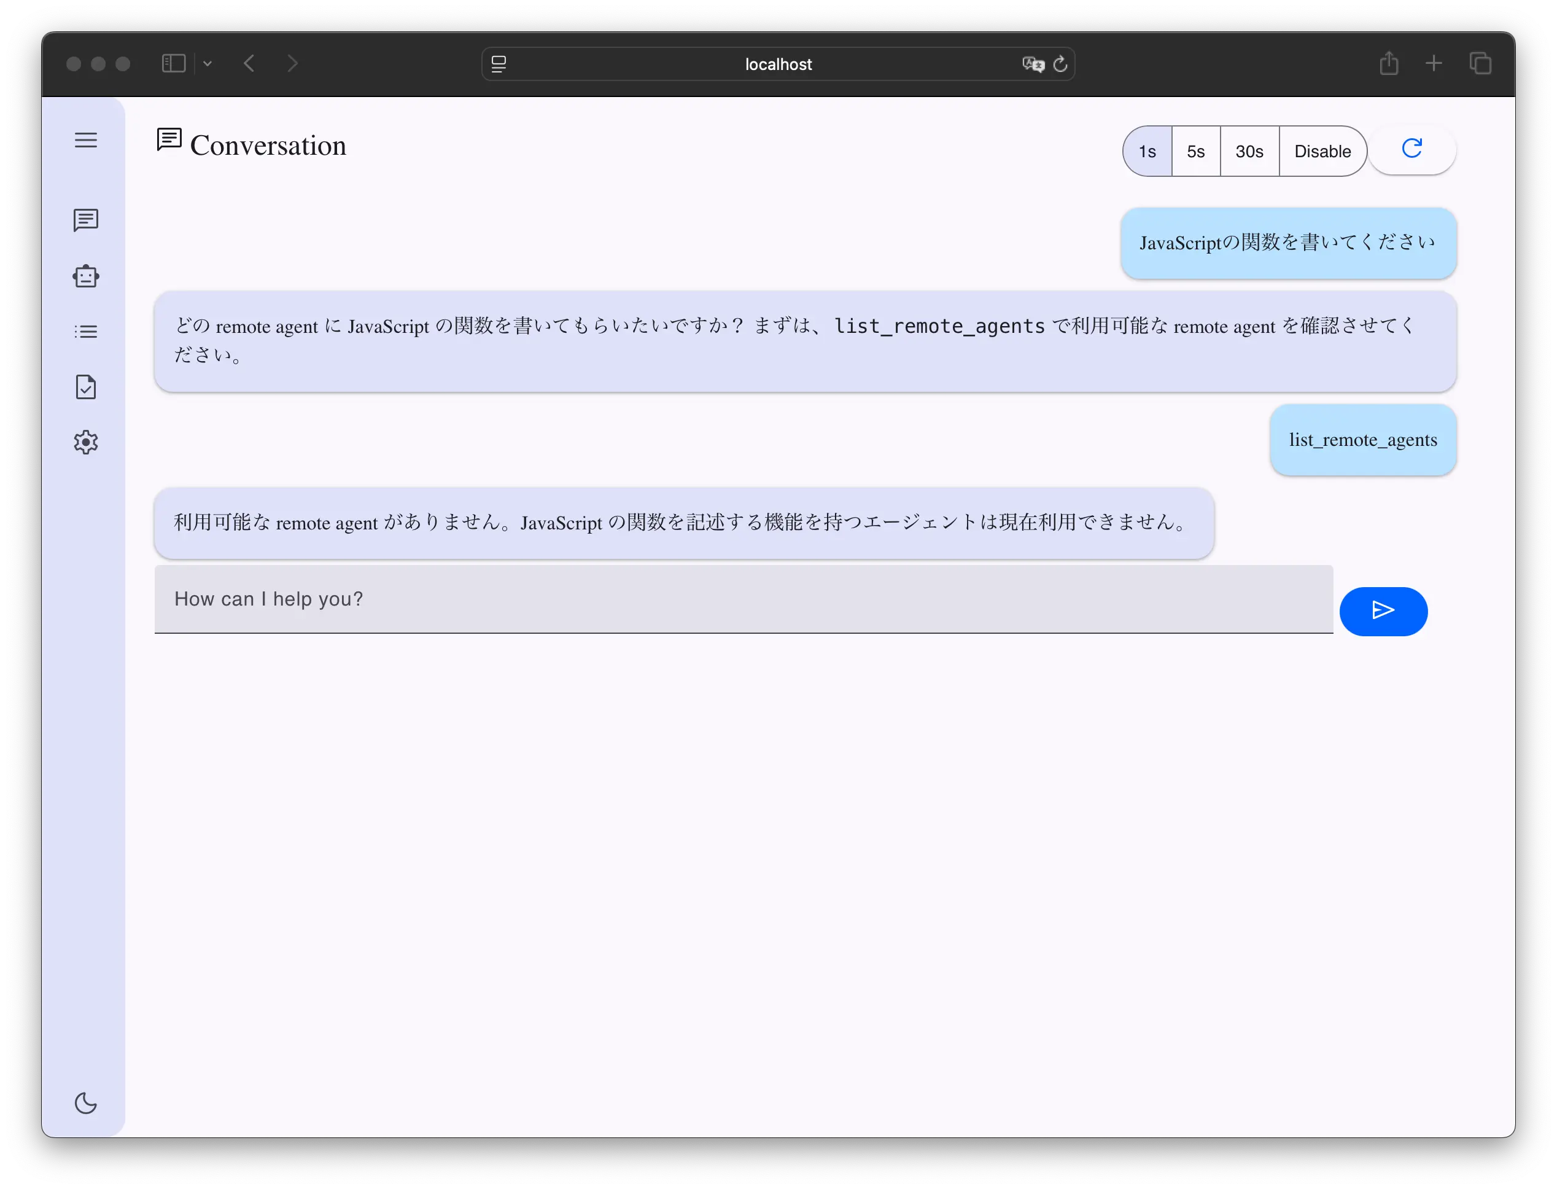Open the robot agents sidebar icon
1557x1189 pixels.
(x=85, y=276)
